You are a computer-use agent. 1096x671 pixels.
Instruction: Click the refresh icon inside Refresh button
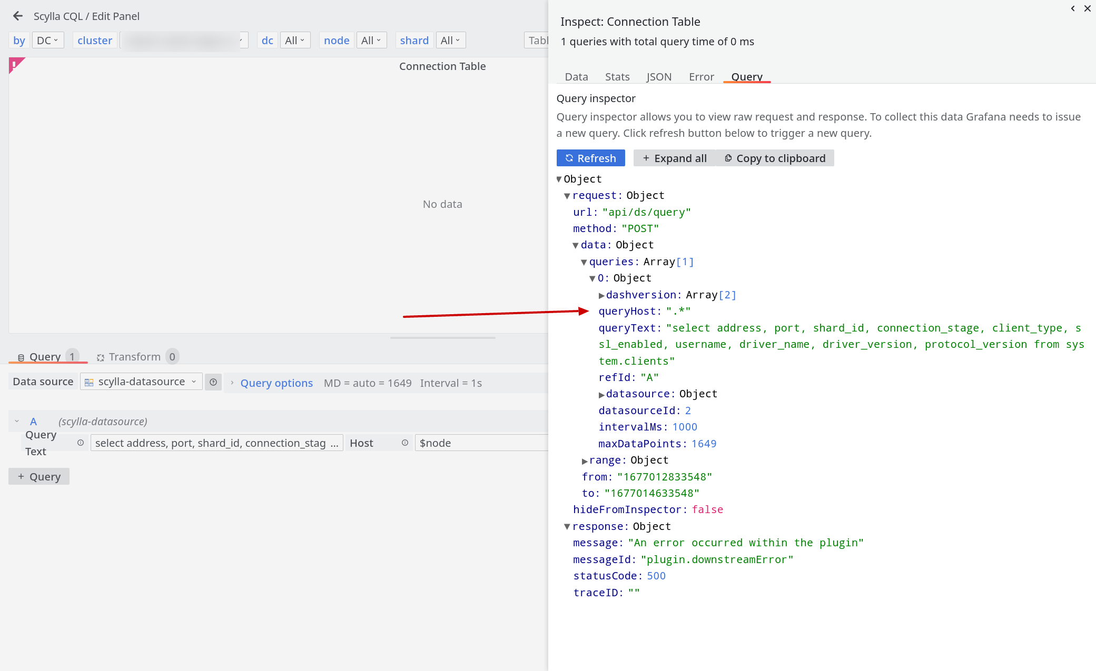pyautogui.click(x=569, y=158)
